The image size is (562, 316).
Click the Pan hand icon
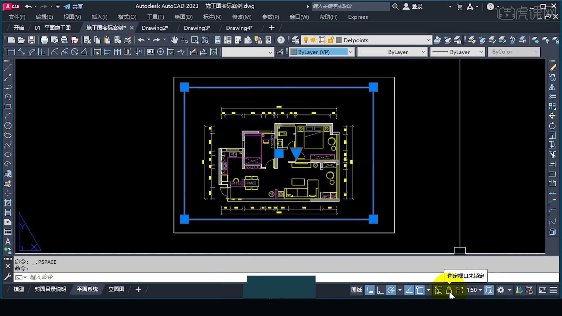click(175, 40)
